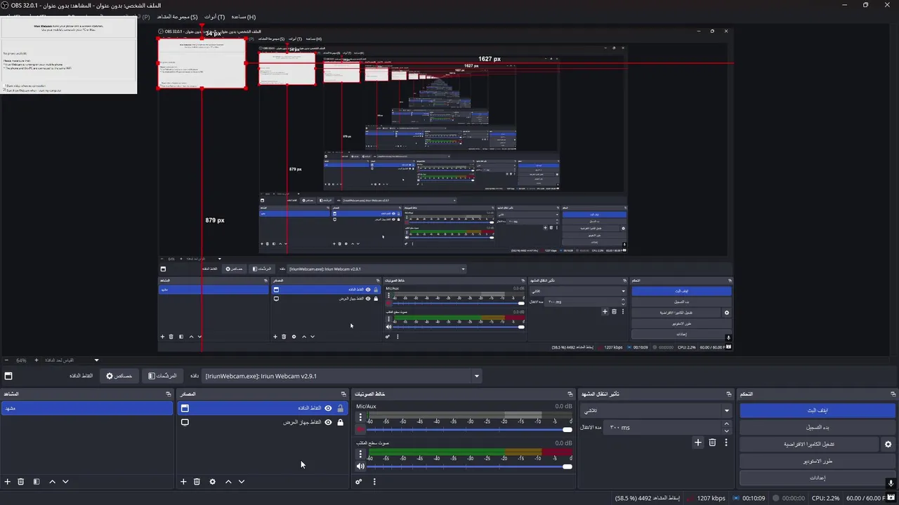The height and width of the screenshot is (505, 899).
Task: Open the Scene Collection (S) menu
Action: [x=177, y=17]
